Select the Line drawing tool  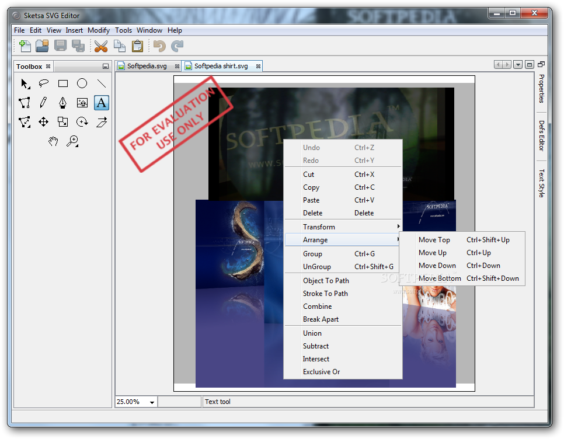102,84
